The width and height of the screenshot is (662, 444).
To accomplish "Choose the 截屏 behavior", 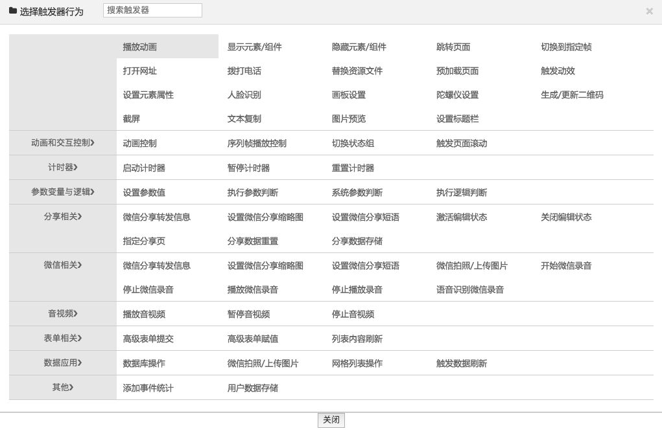I will pos(132,119).
